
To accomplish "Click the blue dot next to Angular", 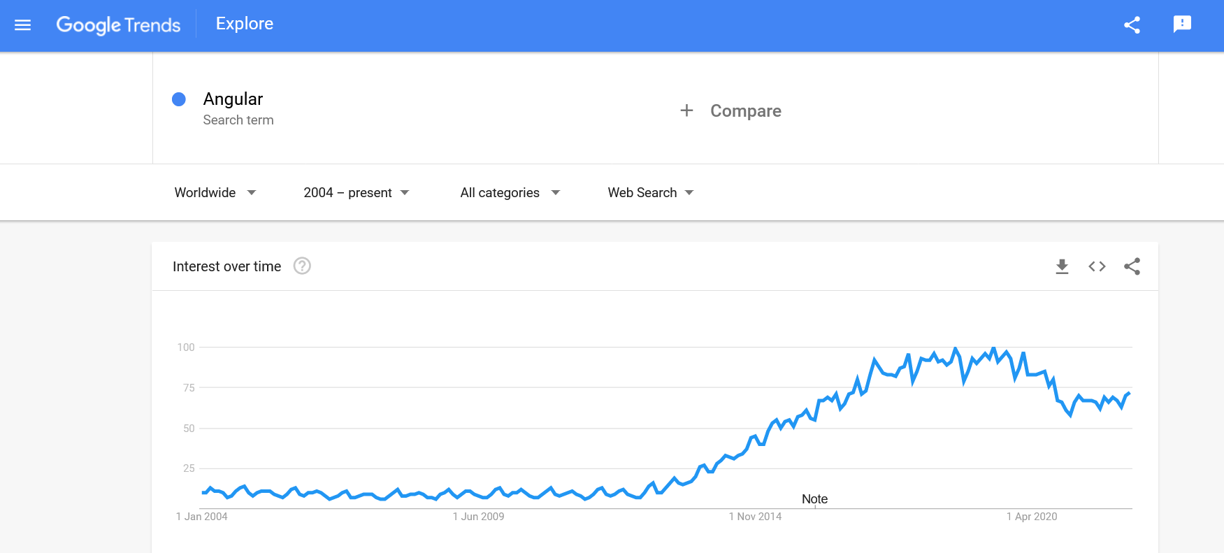I will (179, 99).
